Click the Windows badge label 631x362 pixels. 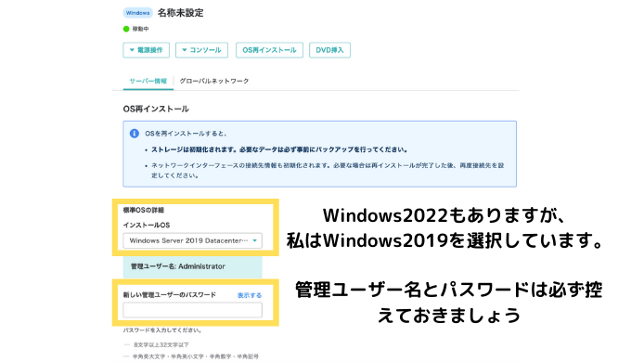pos(137,13)
